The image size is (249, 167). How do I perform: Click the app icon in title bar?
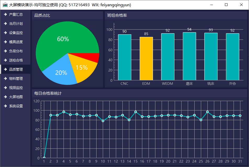5,5
